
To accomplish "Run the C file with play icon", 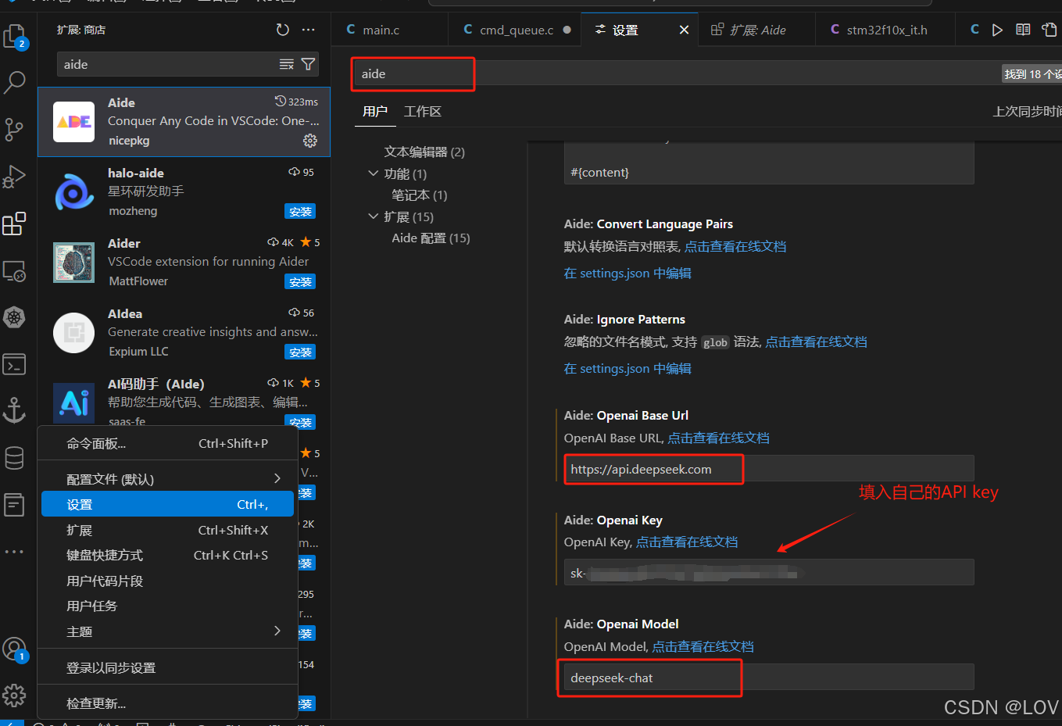I will click(997, 30).
